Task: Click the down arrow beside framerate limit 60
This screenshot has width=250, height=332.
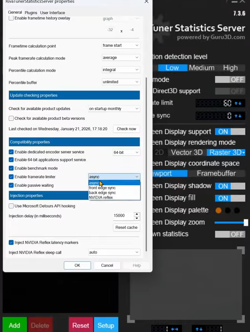Action: [240, 103]
